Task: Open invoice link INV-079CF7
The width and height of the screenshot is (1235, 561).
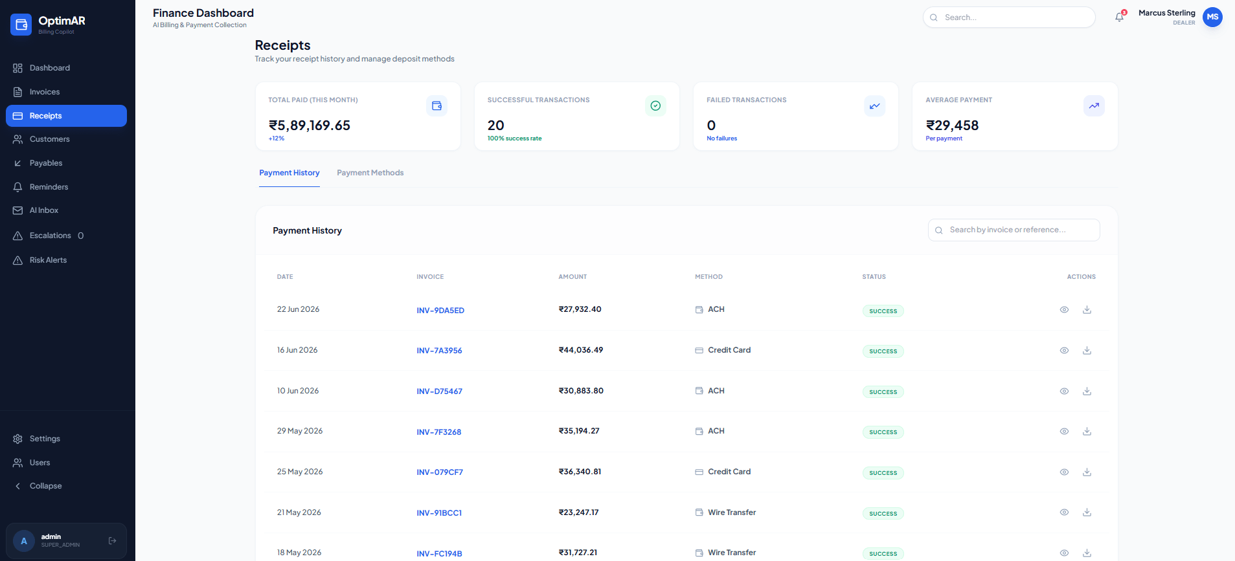Action: tap(440, 472)
